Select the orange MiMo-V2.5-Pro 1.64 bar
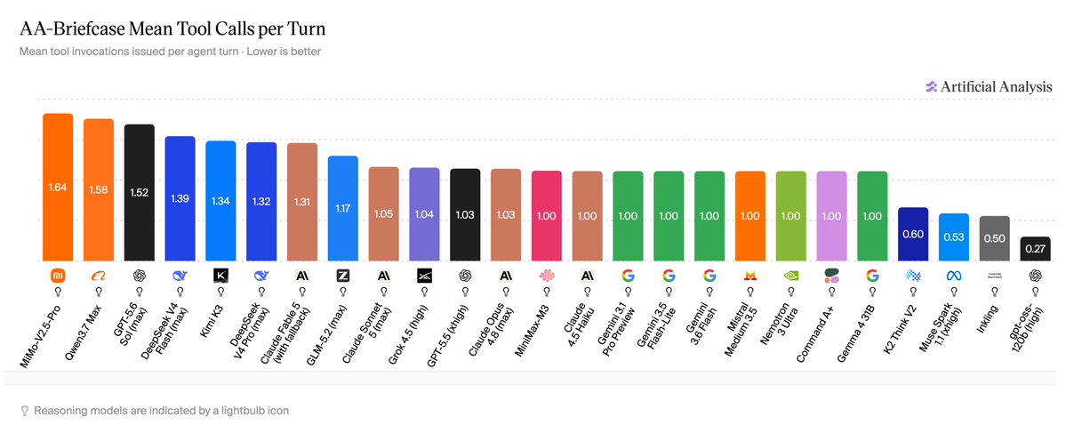 58,187
